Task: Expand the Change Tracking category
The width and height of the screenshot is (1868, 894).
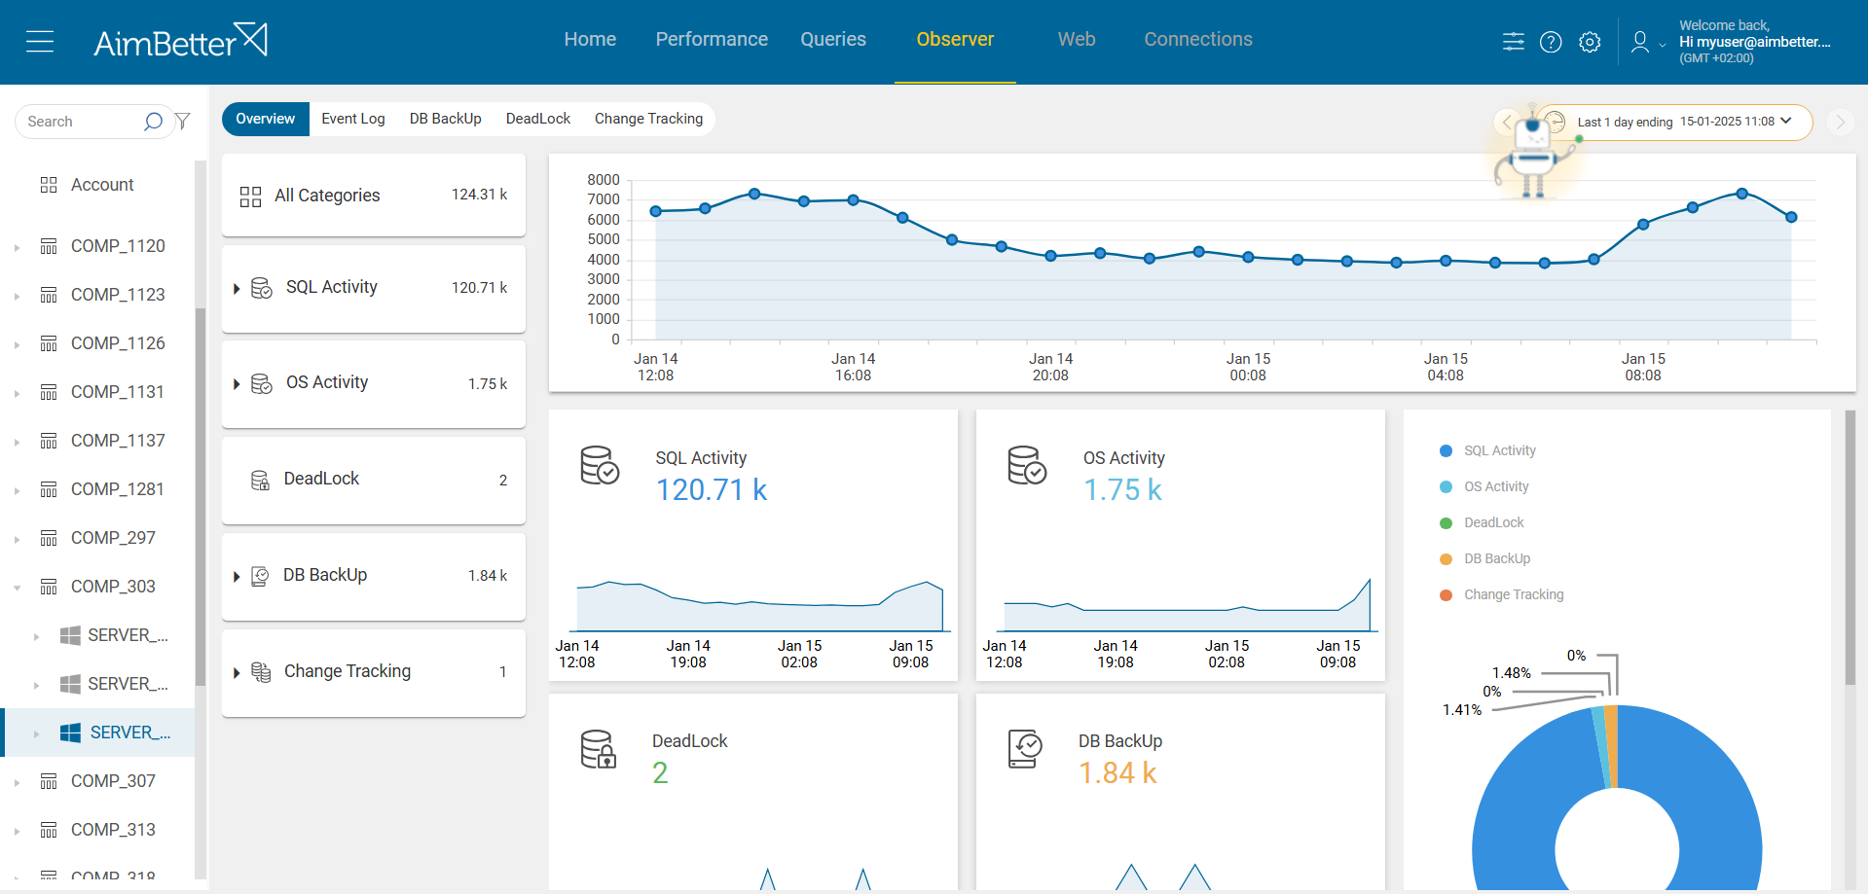Action: pos(237,673)
